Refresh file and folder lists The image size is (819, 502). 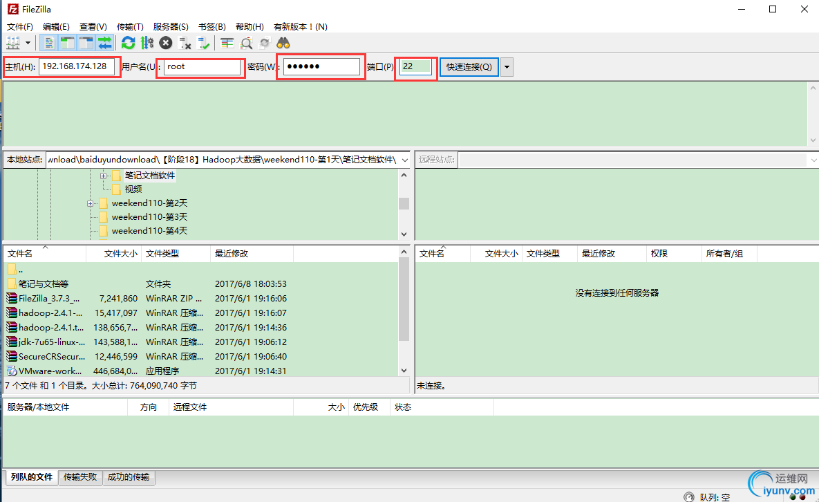point(128,43)
